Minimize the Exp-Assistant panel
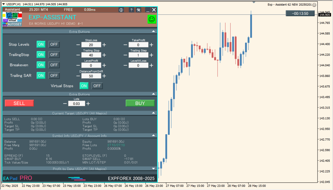The image size is (333, 190). (148, 10)
